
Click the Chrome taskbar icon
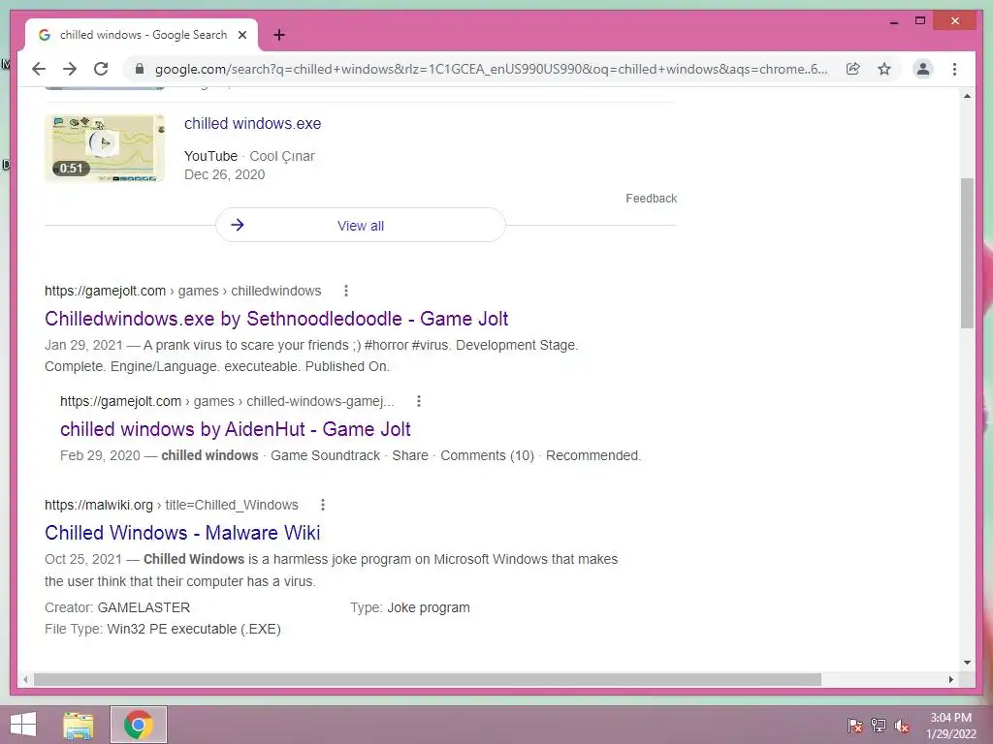point(139,725)
